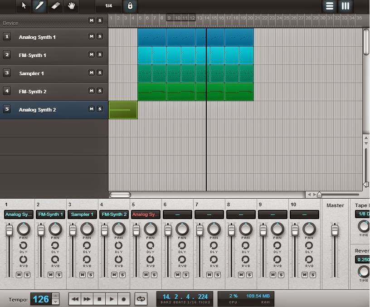Solo the Sampler 1 track

[x=100, y=73]
